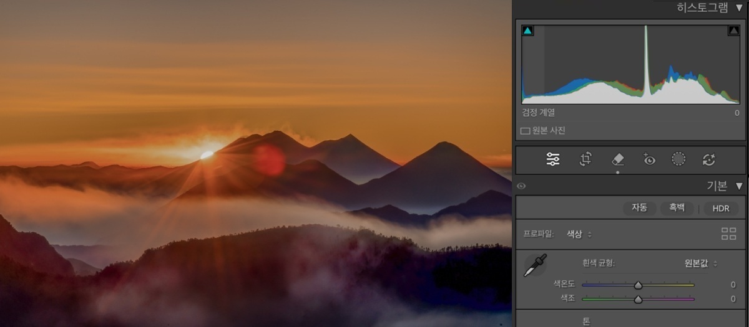Viewport: 749px width, 327px height.
Task: Toggle the 기본 panel eye visibility
Action: click(521, 186)
